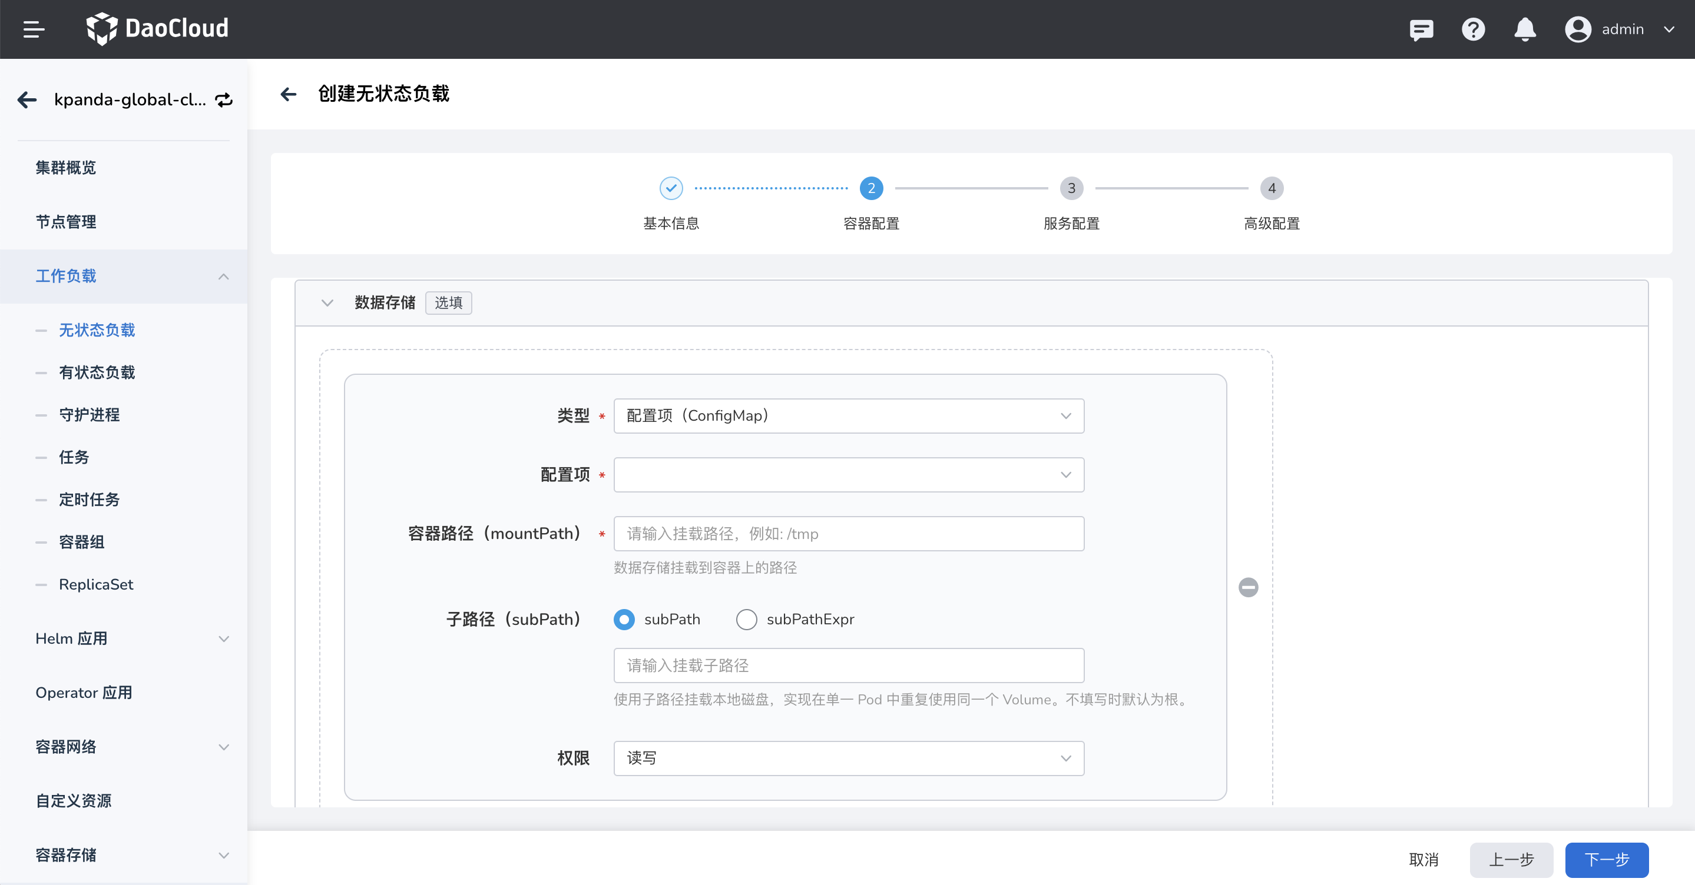Click the cluster switch icon beside kpanda-global-cl
The image size is (1695, 885).
click(224, 99)
